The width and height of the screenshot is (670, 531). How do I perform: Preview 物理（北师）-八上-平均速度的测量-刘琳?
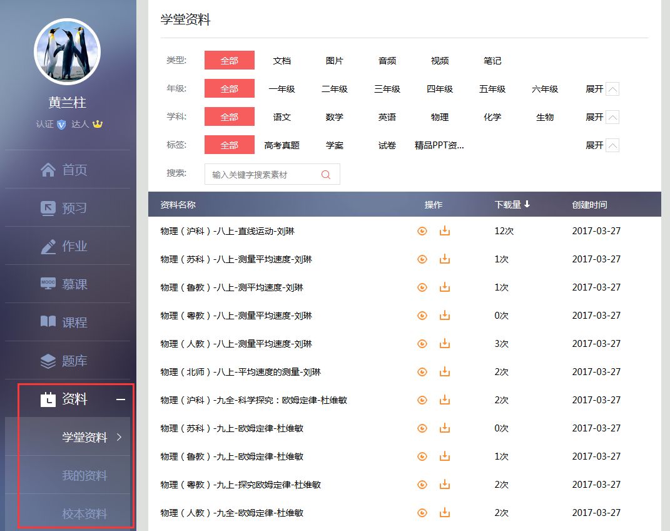(422, 371)
